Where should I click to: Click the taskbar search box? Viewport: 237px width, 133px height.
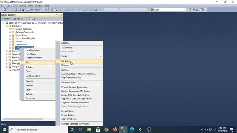pos(38,130)
